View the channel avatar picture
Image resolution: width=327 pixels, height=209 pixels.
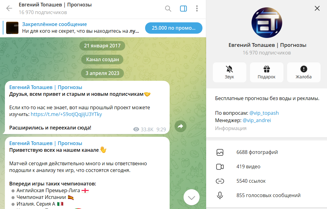pyautogui.click(x=267, y=23)
